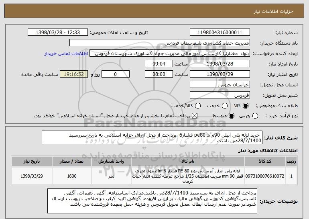The width and height of the screenshot is (309, 219).
Task: Click the delivery city field فردوس
Action: point(220,95)
